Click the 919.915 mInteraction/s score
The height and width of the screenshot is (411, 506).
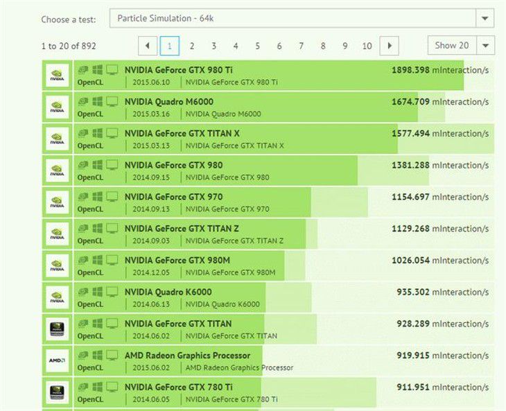(x=443, y=356)
